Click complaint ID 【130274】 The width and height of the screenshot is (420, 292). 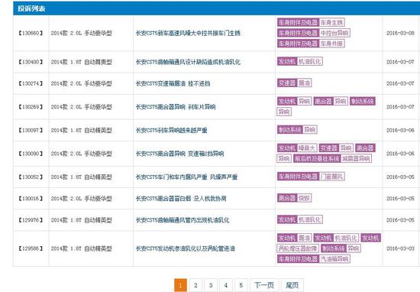[31, 83]
